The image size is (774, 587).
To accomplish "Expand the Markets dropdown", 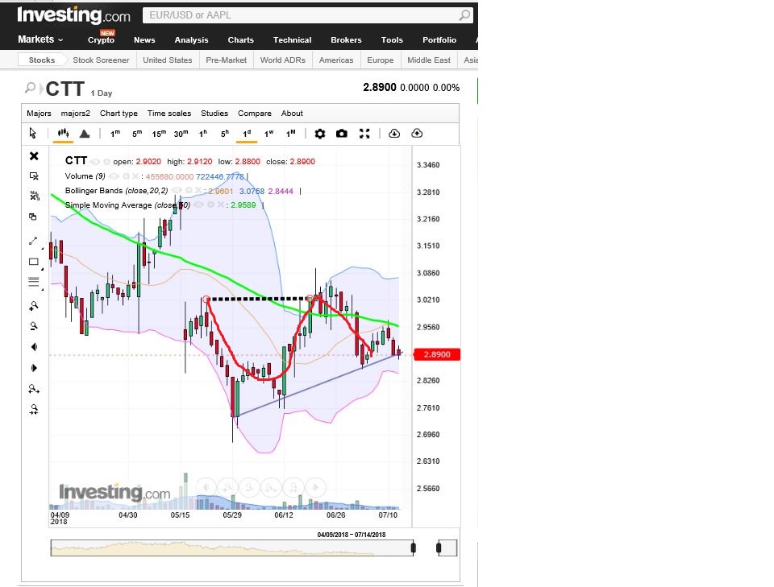I will 40,39.
